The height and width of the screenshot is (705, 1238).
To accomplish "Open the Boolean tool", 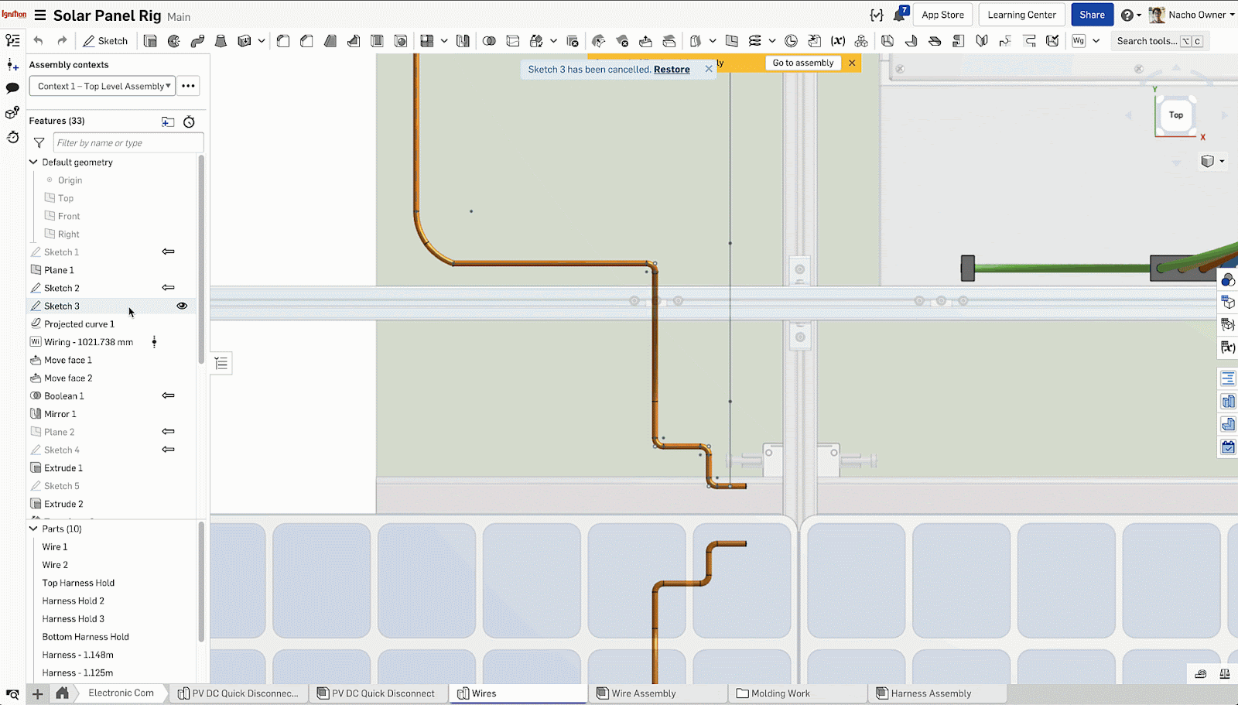I will pos(489,41).
